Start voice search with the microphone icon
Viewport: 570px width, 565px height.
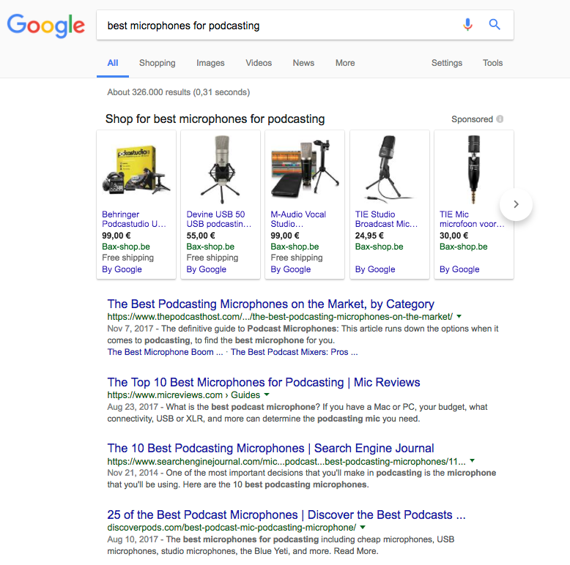467,25
